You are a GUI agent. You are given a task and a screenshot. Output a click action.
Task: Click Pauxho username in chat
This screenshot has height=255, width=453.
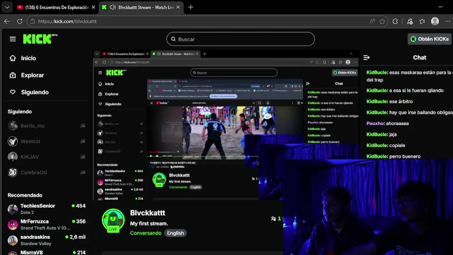pyautogui.click(x=375, y=123)
